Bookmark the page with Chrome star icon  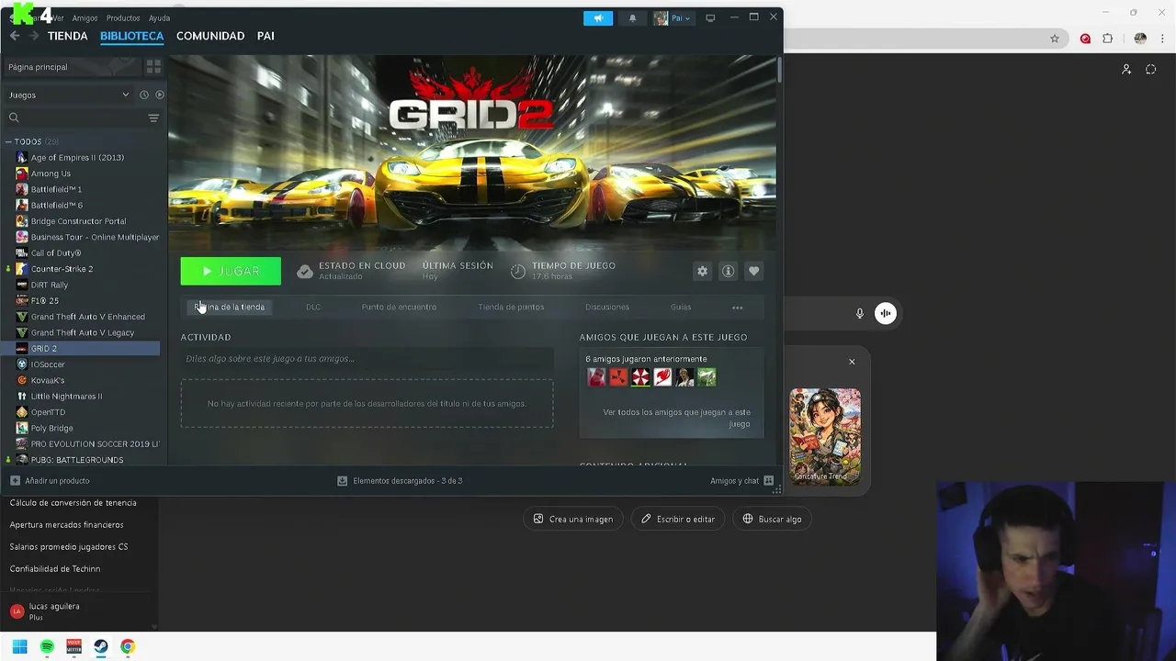(x=1055, y=39)
